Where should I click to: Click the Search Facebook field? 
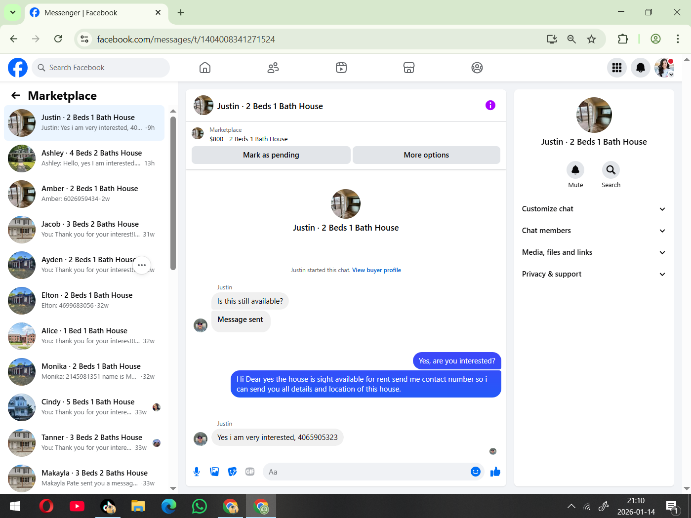(101, 68)
